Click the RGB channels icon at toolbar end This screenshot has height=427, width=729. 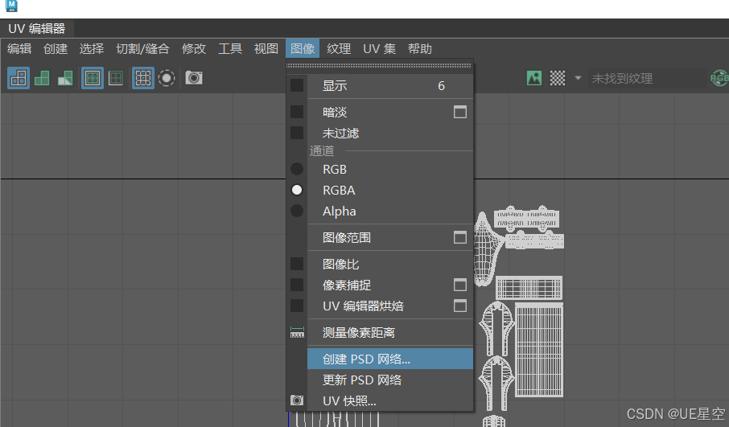(x=719, y=78)
